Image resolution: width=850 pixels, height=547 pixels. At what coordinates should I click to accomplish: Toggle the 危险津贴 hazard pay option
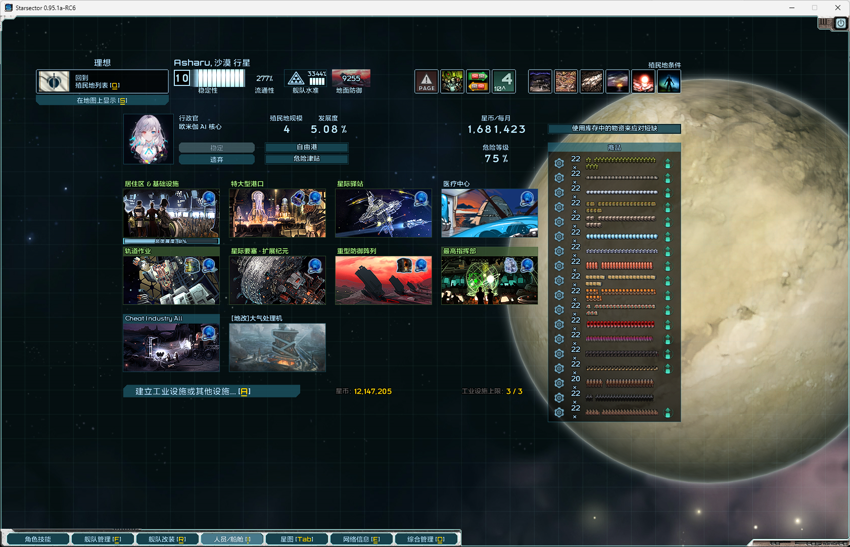(x=307, y=159)
